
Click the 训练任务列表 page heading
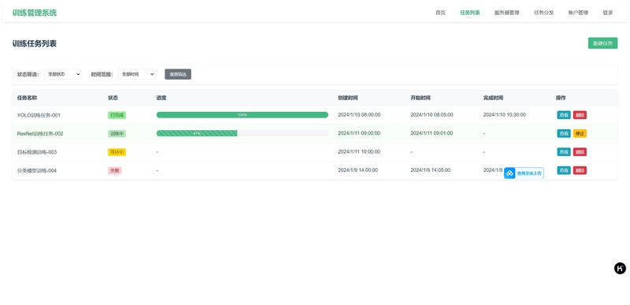click(35, 44)
